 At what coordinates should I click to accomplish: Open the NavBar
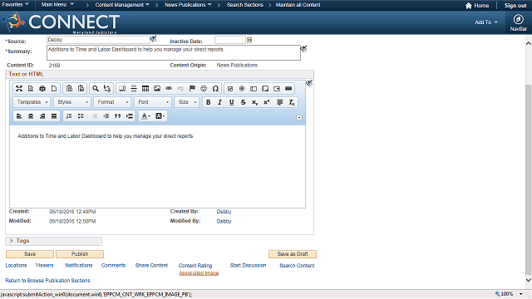pyautogui.click(x=518, y=22)
